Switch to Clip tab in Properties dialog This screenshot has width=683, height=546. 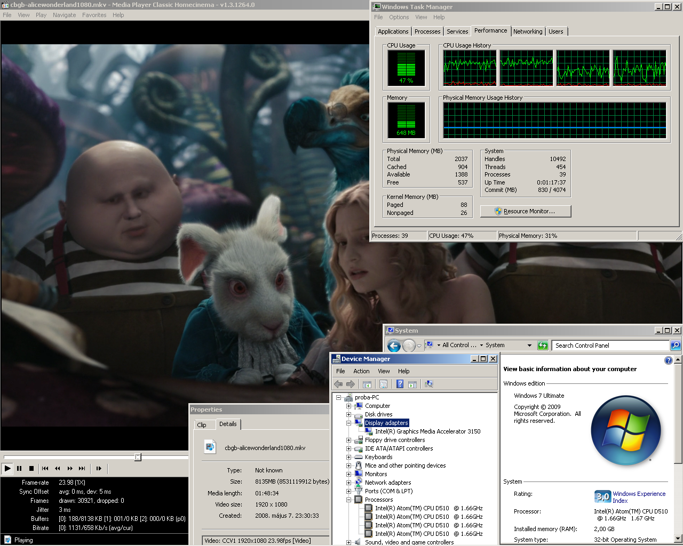pos(202,425)
